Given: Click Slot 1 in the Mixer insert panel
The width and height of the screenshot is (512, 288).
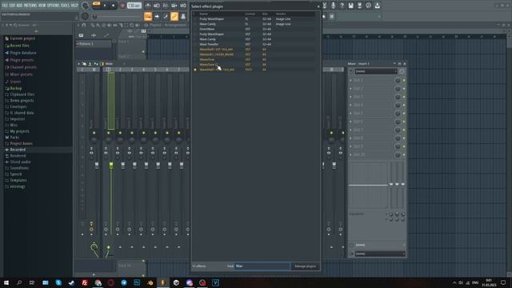Looking at the screenshot, I should pyautogui.click(x=372, y=80).
